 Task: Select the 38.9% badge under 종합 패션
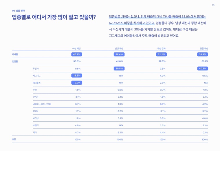pyautogui.click(x=202, y=54)
